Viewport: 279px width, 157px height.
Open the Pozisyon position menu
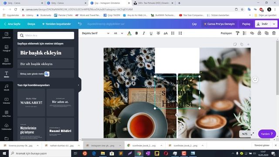pos(226,33)
